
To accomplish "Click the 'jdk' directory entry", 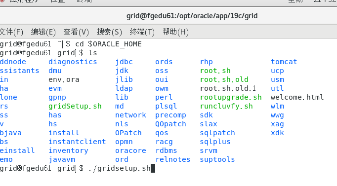I will click(x=122, y=71).
